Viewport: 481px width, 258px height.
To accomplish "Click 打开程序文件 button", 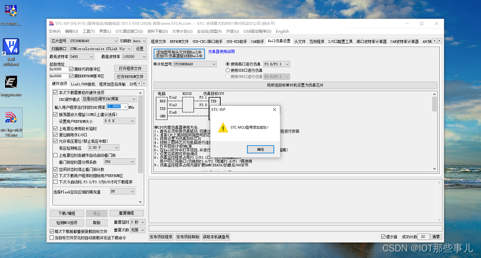I will click(130, 69).
